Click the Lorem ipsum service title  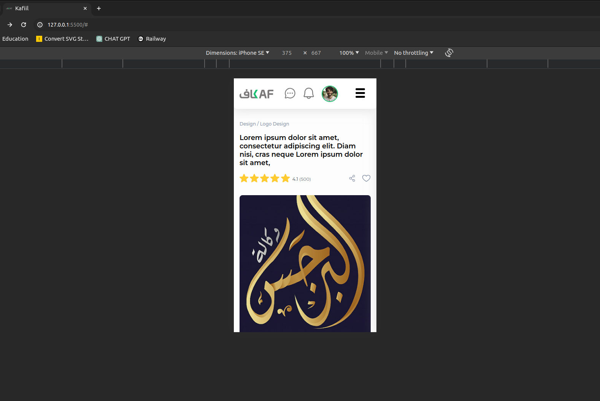[x=301, y=150]
